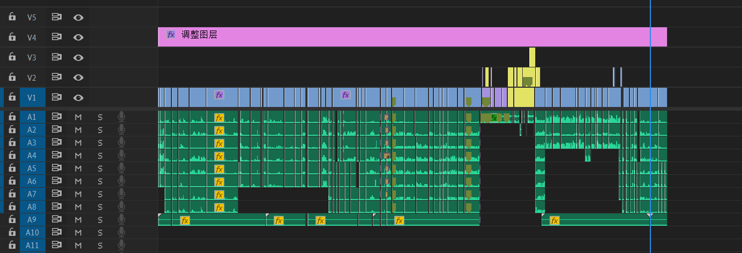This screenshot has width=742, height=253.
Task: Click the fx badge on the 调整图层 clip
Action: point(171,35)
